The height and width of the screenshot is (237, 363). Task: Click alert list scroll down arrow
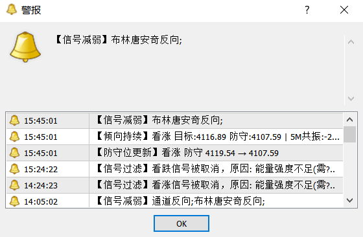pos(349,200)
